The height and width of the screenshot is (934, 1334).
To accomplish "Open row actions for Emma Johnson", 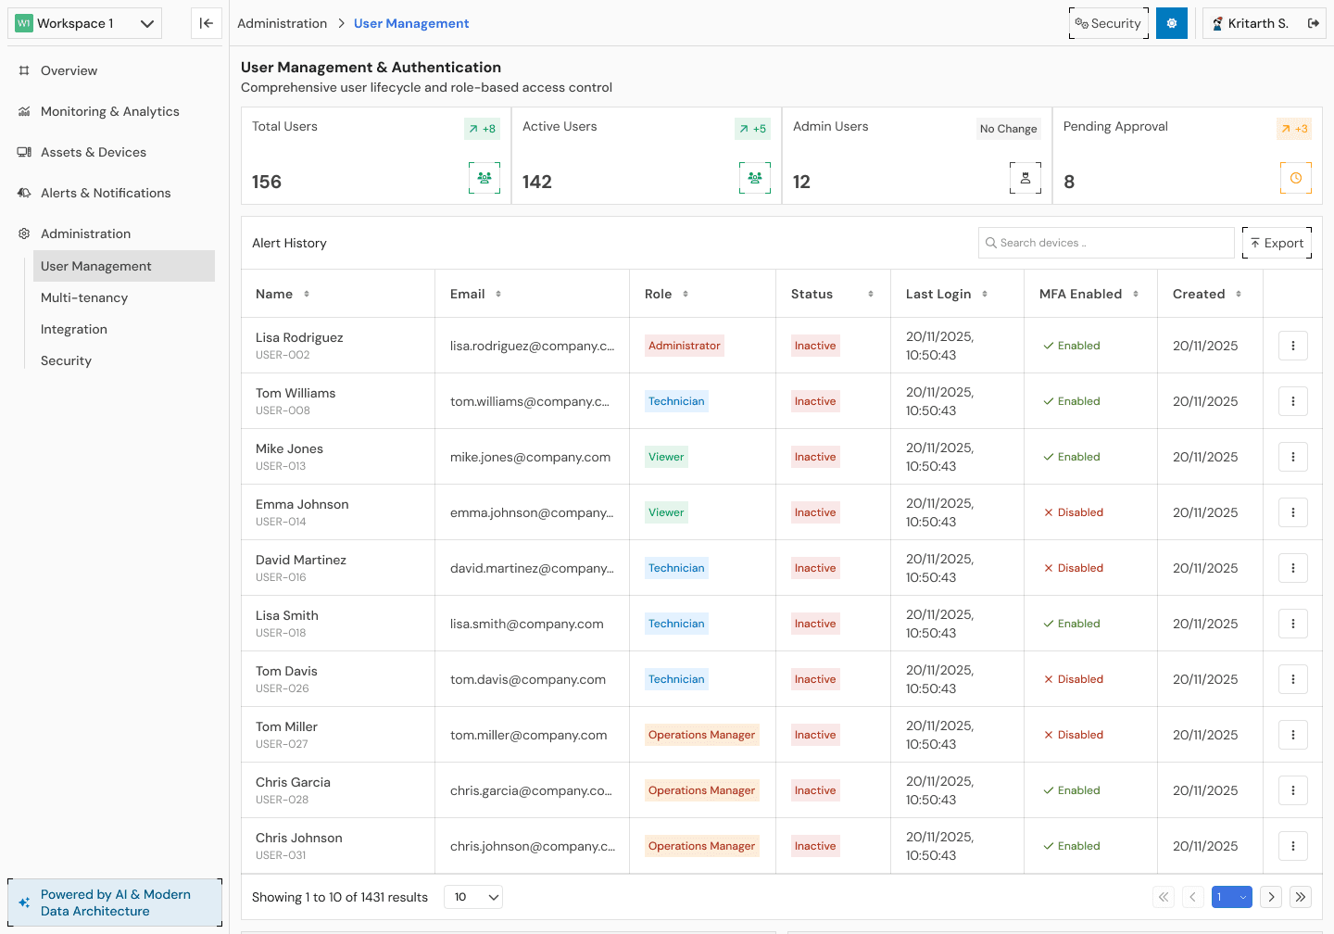I will pos(1293,512).
